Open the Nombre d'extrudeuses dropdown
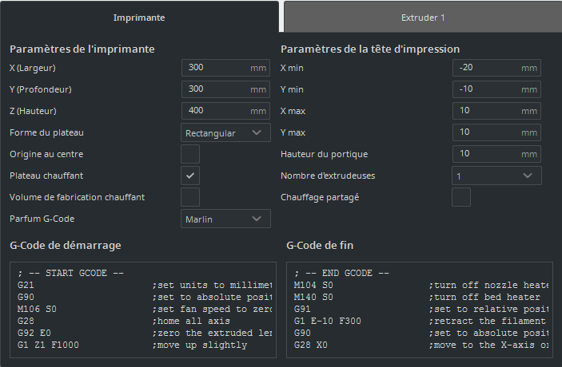 496,176
